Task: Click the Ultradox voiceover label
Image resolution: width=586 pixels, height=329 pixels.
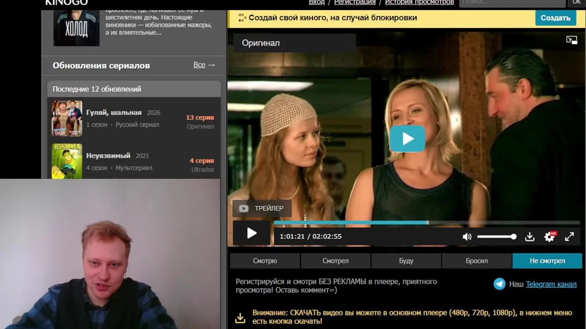Action: point(203,170)
